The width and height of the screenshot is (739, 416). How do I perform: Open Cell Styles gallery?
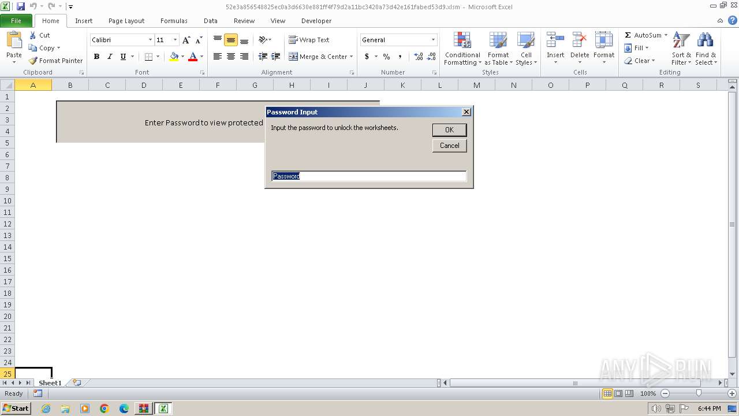526,49
